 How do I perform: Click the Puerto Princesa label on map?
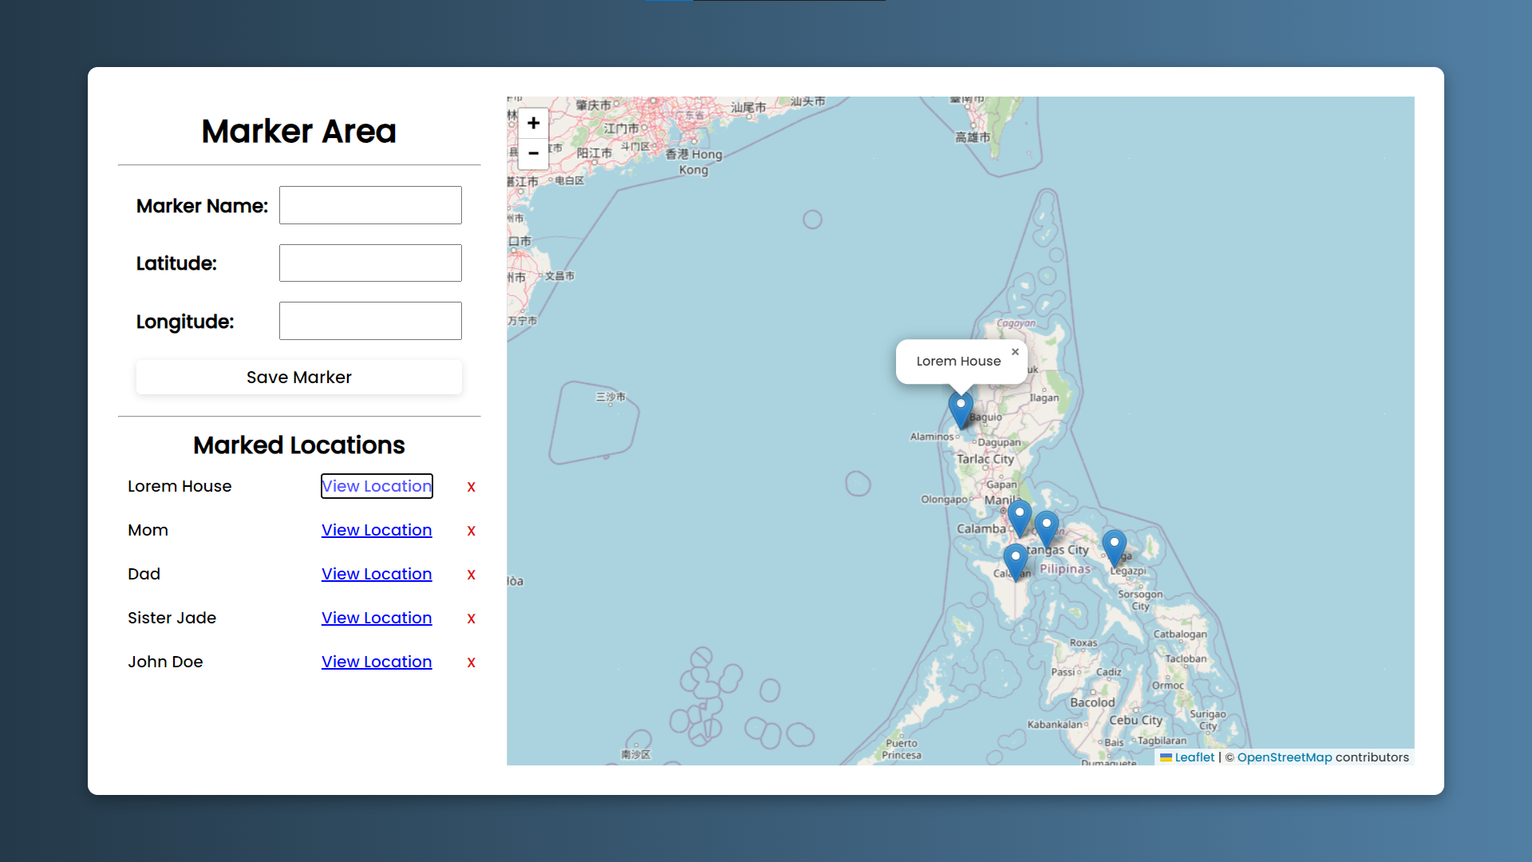(x=902, y=749)
